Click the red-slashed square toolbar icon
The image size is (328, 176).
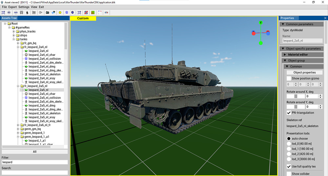pyautogui.click(x=86, y=12)
